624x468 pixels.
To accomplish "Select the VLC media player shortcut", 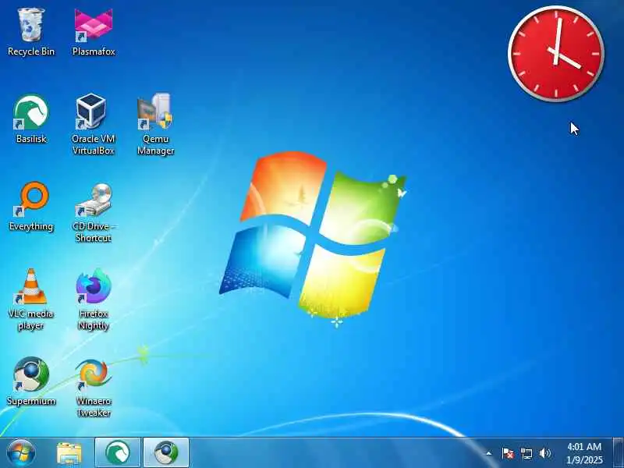I will click(x=31, y=300).
